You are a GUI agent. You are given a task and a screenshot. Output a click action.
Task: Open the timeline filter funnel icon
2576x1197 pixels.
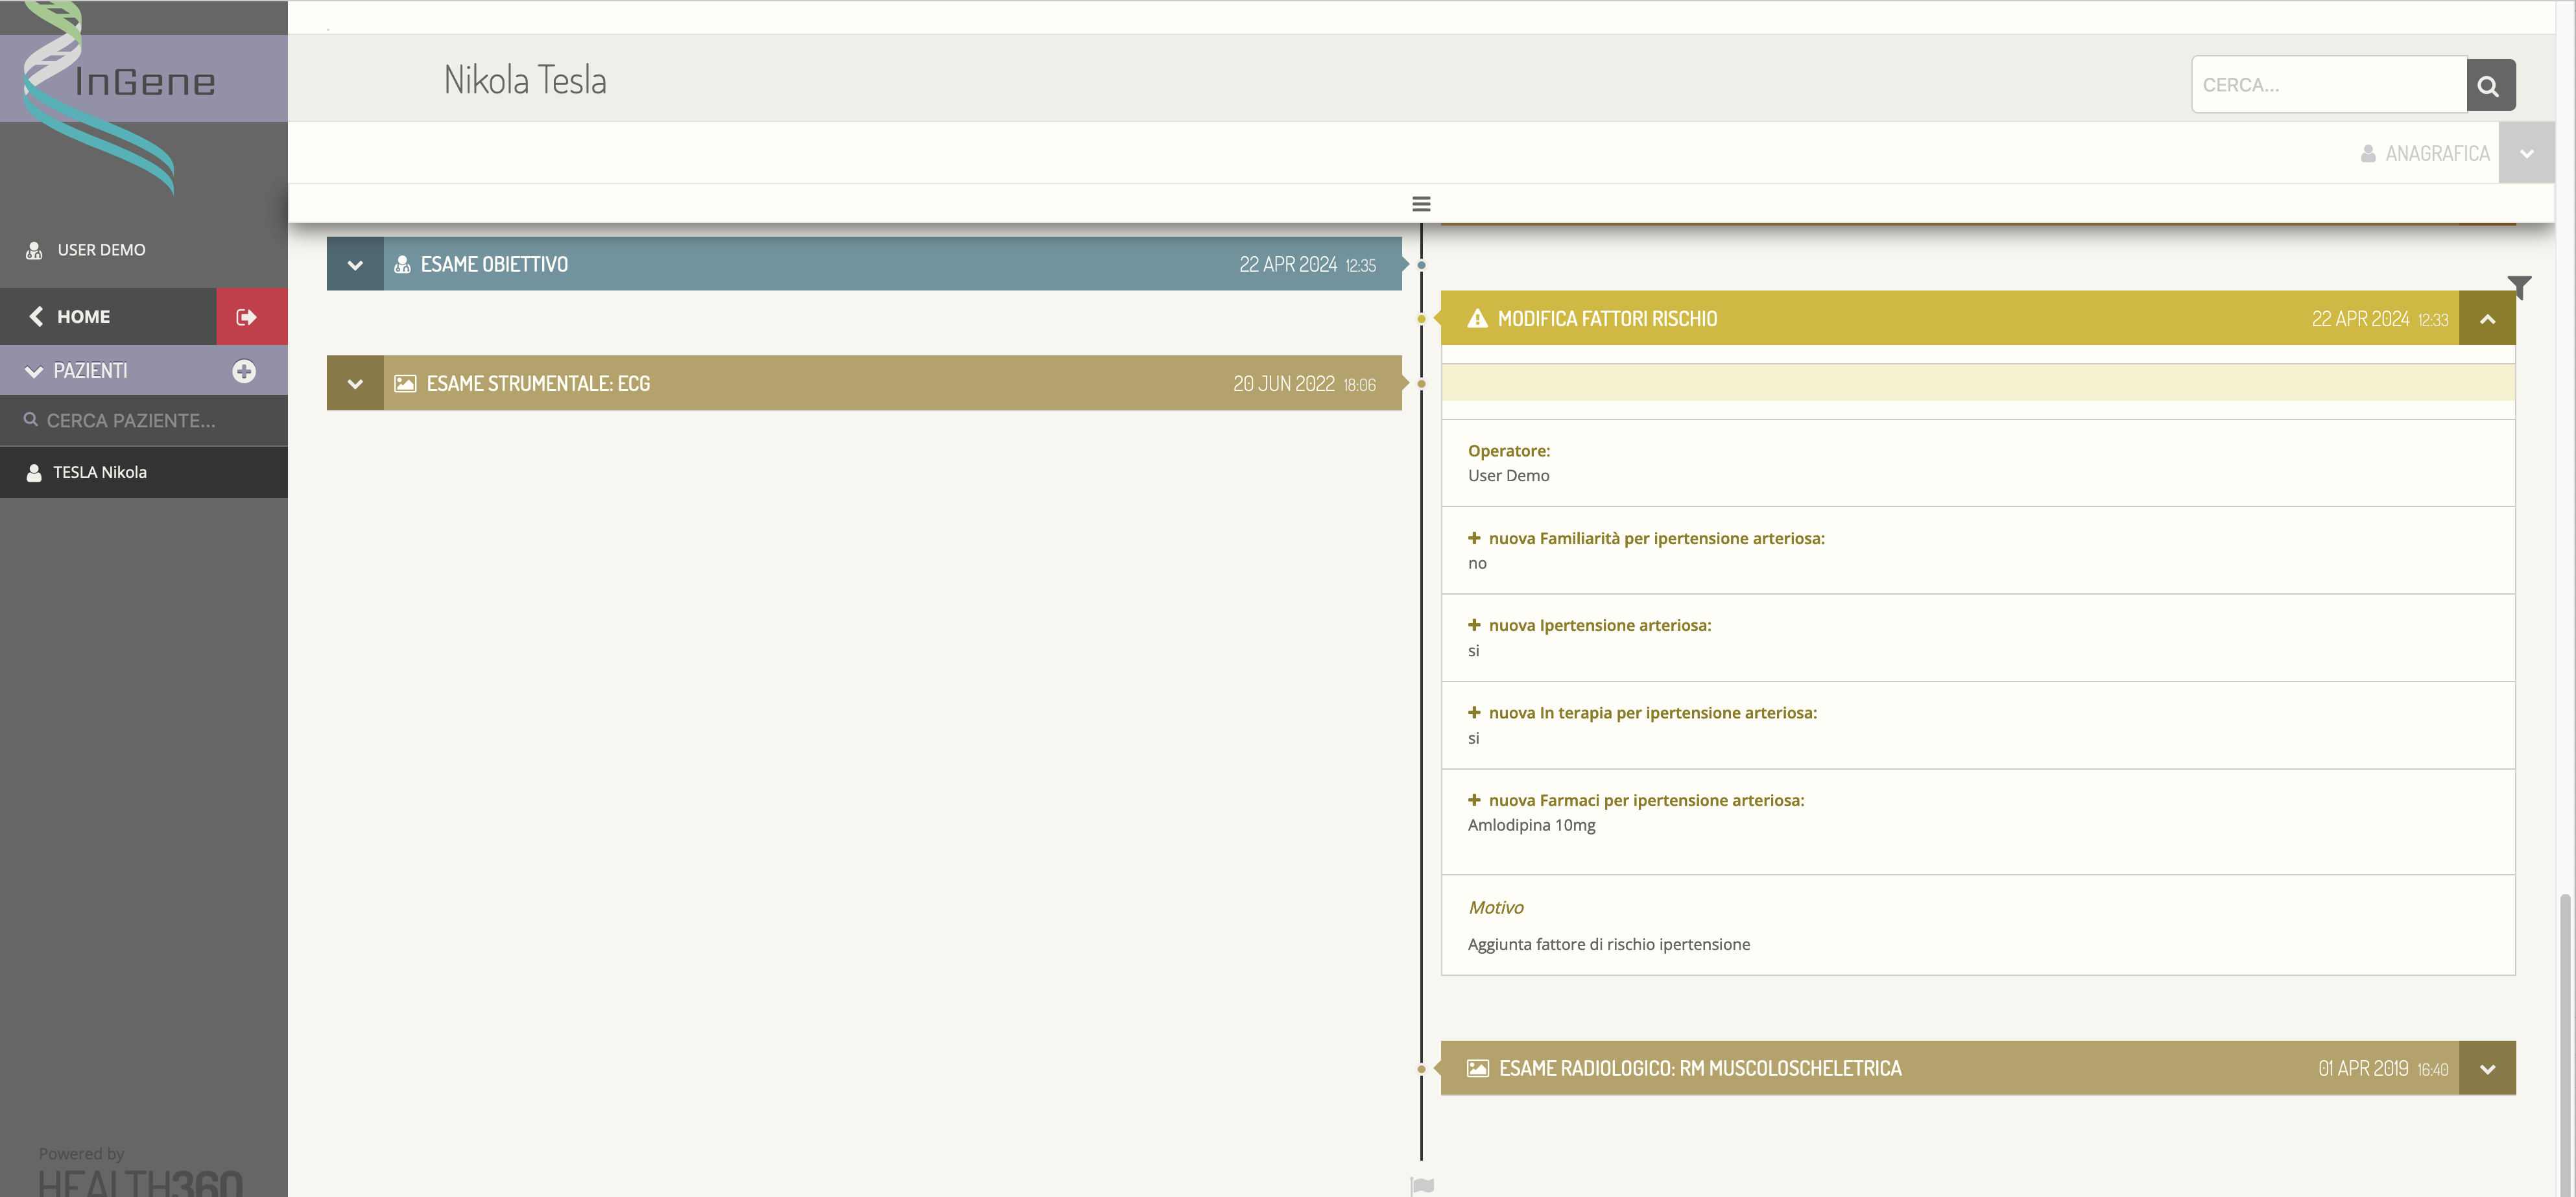[2519, 287]
